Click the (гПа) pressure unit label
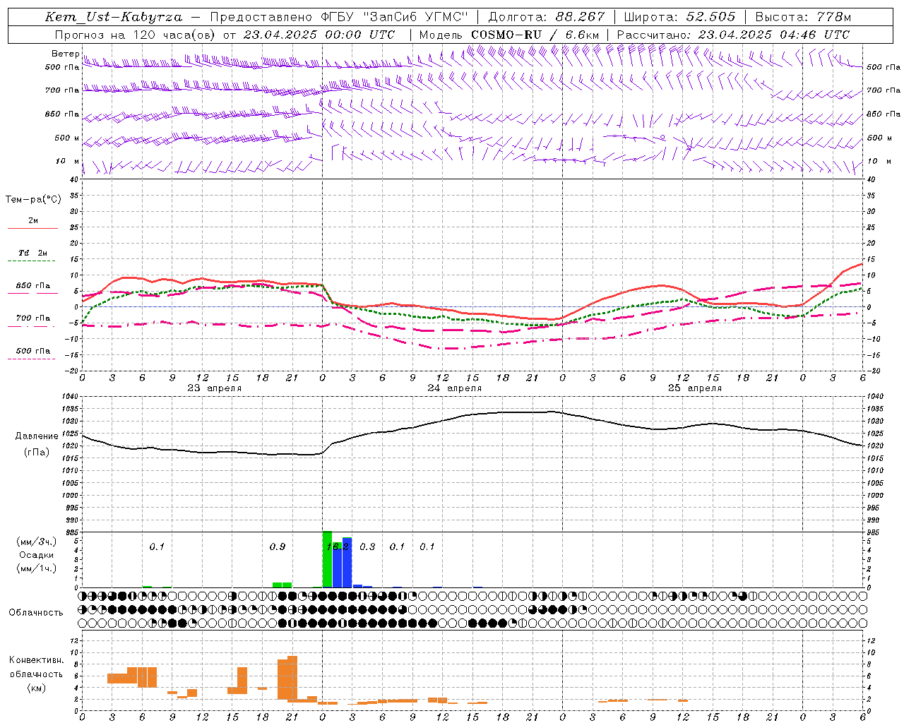904x723 pixels. click(x=37, y=453)
